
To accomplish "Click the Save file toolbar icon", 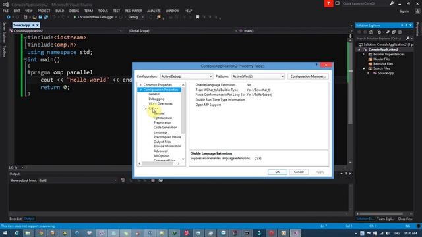I will point(40,17).
